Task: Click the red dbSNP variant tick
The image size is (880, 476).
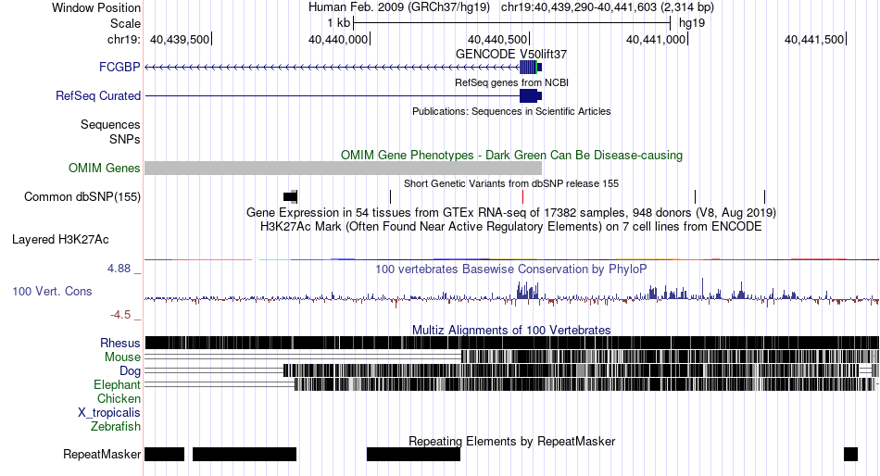Action: [522, 196]
